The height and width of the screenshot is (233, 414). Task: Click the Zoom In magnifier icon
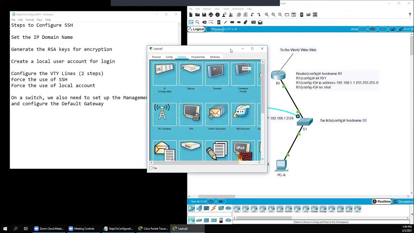click(x=267, y=15)
